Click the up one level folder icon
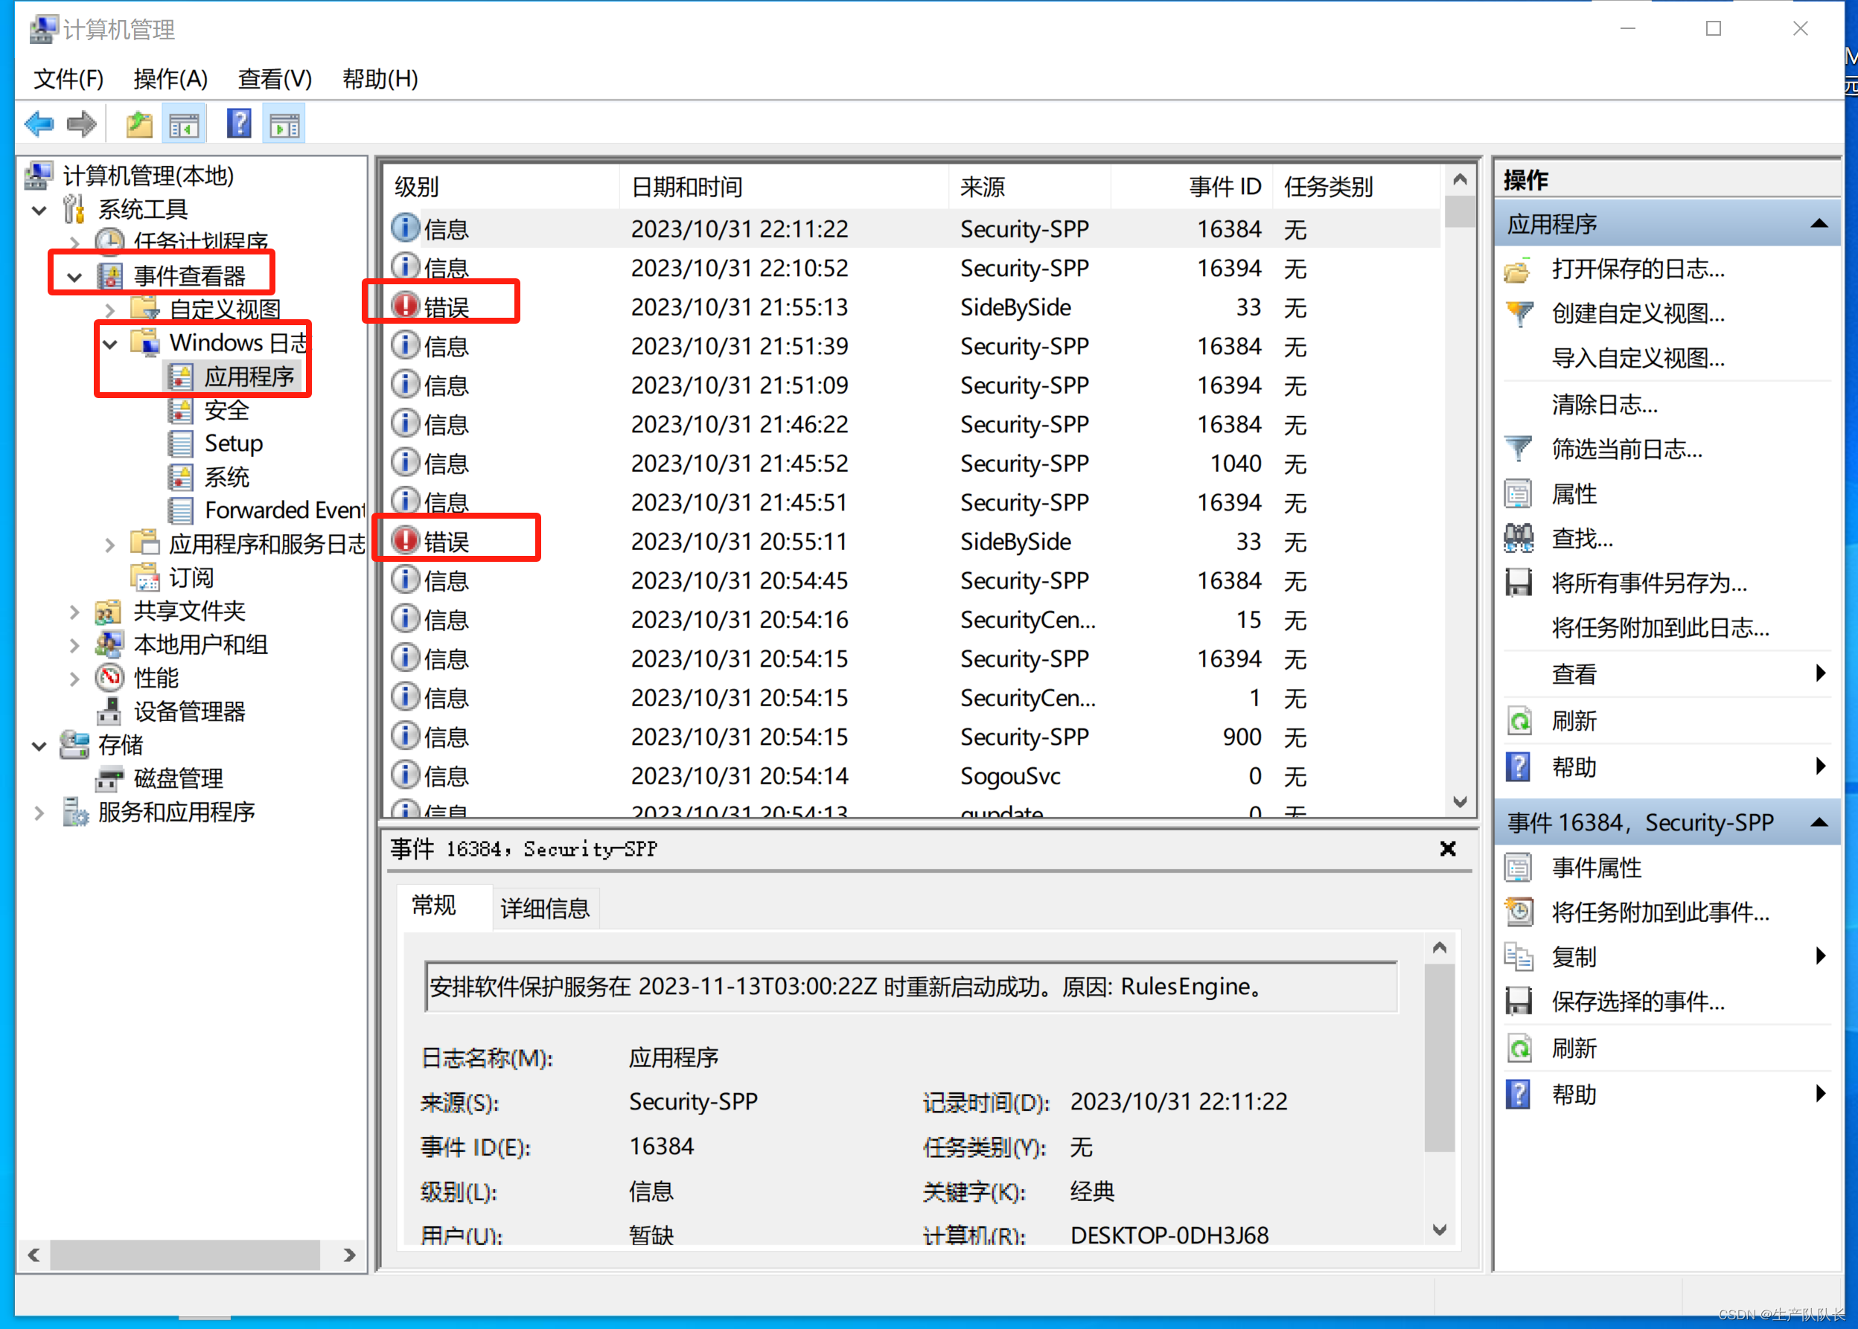This screenshot has width=1858, height=1329. click(x=139, y=124)
